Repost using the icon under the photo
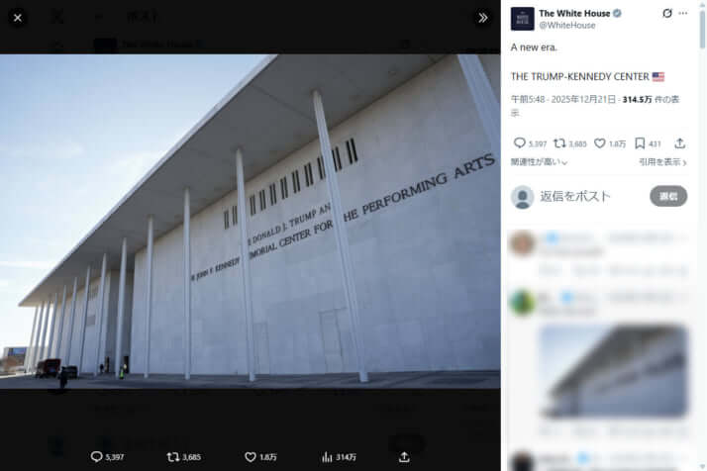 click(x=173, y=456)
